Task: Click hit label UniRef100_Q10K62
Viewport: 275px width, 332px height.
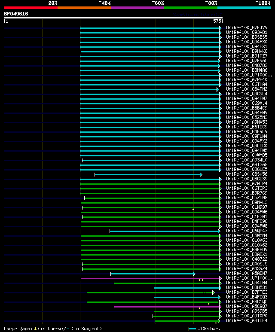Action: pos(247,245)
